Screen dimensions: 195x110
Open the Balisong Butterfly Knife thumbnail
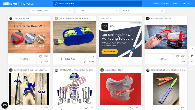166,89
